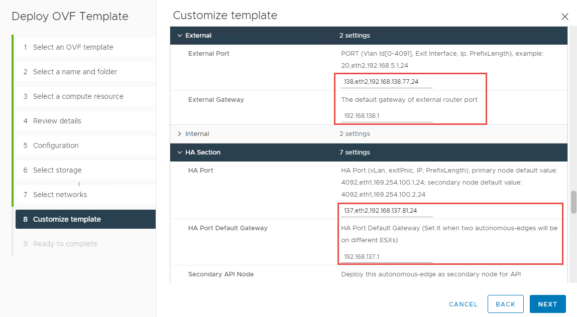The image size is (577, 317).
Task: Go to step 1 Select an OVF template
Action: pos(73,47)
